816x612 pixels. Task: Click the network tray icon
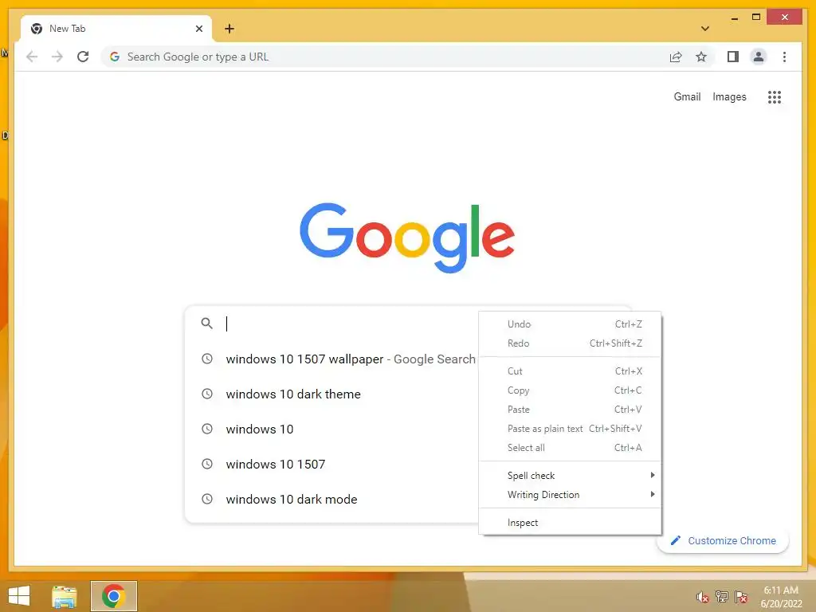[x=722, y=597]
